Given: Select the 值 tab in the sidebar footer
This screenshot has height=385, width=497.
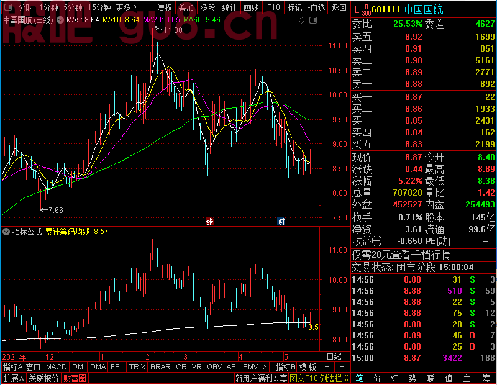Looking at the screenshot, I should tap(449, 378).
